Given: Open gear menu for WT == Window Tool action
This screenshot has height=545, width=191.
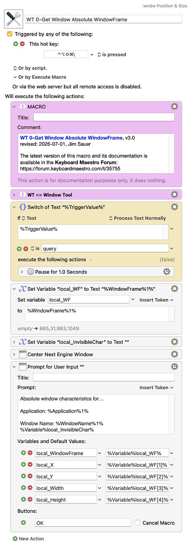Looking at the screenshot, I should [174, 195].
